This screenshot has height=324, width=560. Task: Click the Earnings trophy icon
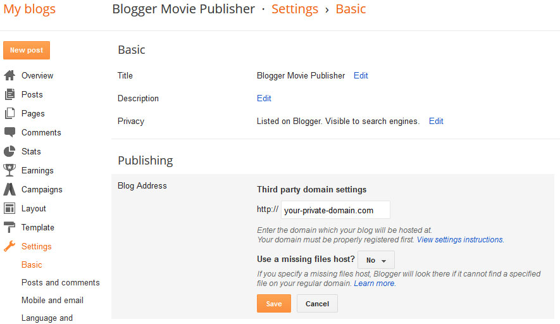(9, 170)
